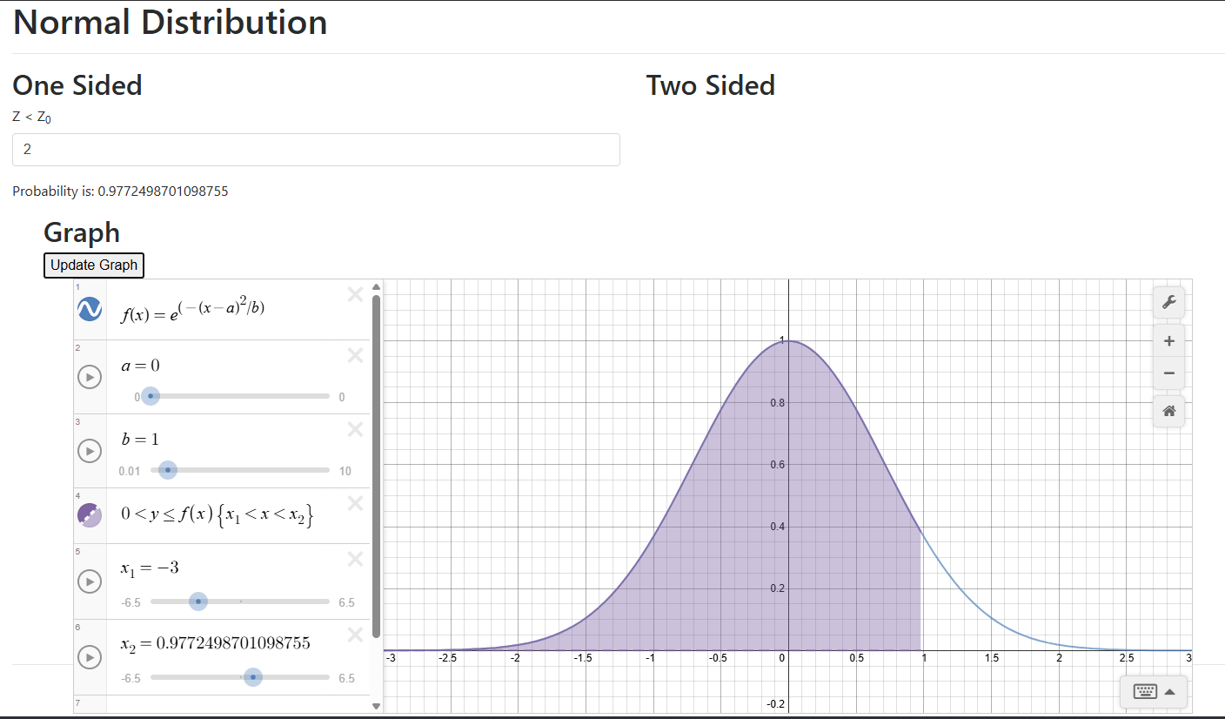Zoom out on the graph

pyautogui.click(x=1169, y=373)
